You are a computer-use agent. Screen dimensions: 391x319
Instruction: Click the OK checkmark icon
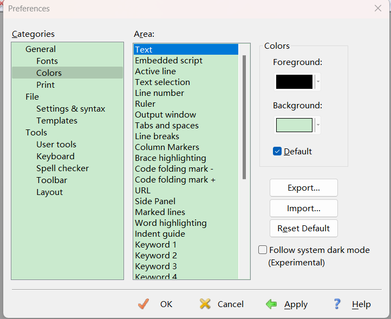pos(144,304)
